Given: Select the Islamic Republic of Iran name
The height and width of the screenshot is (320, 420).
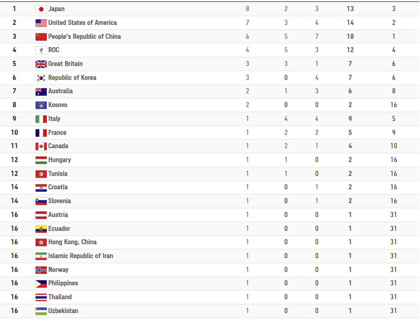Looking at the screenshot, I should click(x=80, y=256).
